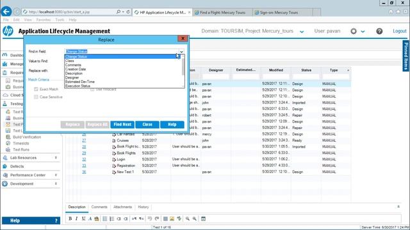Image resolution: width=410 pixels, height=230 pixels.
Task: Switch to the Attachments tab
Action: point(122,207)
